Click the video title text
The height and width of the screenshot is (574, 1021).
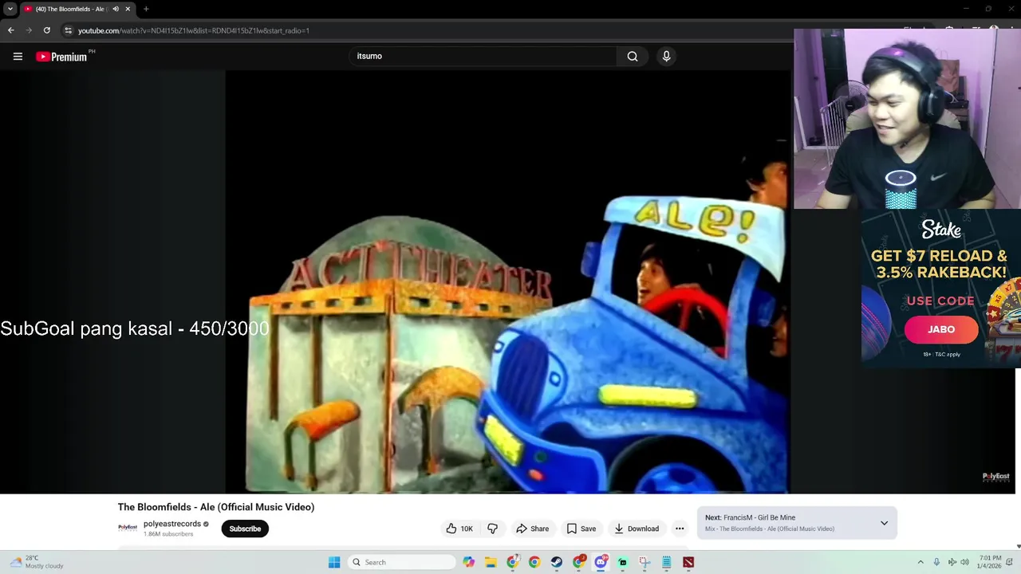(x=216, y=507)
